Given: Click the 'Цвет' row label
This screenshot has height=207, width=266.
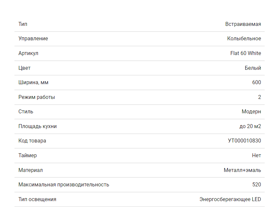Looking at the screenshot, I should [25, 68].
